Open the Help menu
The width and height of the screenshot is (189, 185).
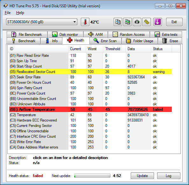pos(20,13)
